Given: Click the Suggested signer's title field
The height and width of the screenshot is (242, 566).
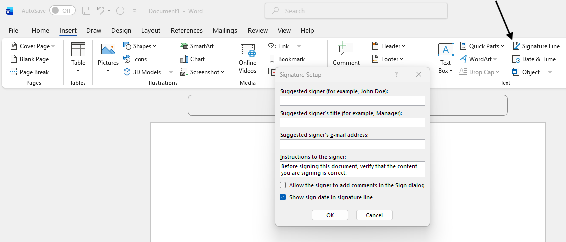Looking at the screenshot, I should pos(352,122).
